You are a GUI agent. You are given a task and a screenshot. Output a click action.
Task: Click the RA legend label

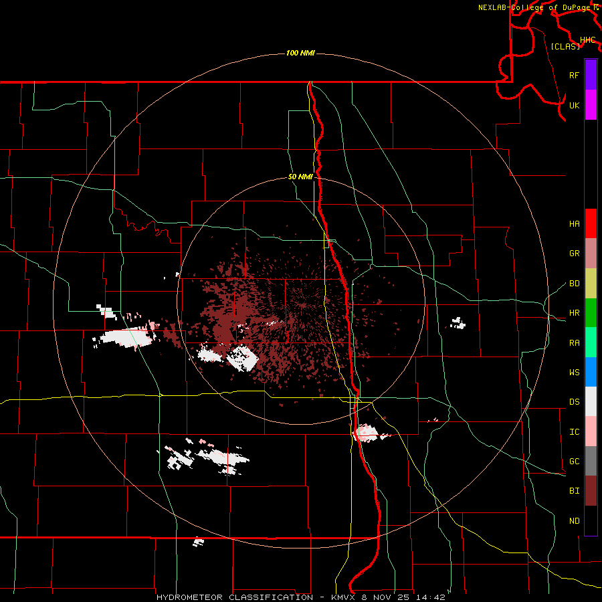[x=574, y=343]
